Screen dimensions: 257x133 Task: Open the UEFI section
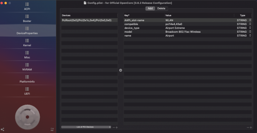coord(27,91)
